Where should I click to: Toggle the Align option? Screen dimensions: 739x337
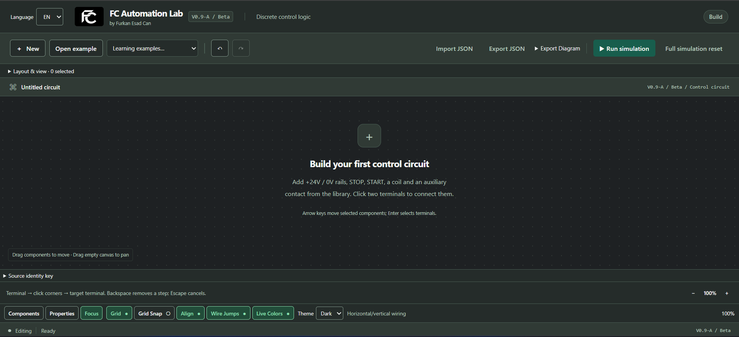coord(190,314)
